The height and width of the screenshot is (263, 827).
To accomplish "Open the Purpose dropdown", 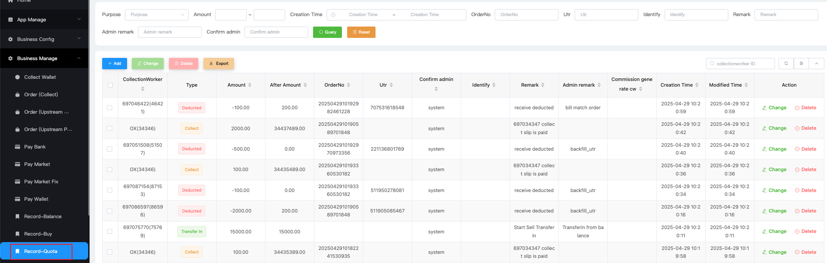I will pyautogui.click(x=156, y=15).
